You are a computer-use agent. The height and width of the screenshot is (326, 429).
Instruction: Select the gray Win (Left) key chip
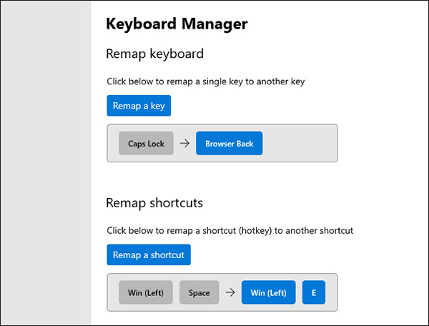(146, 292)
